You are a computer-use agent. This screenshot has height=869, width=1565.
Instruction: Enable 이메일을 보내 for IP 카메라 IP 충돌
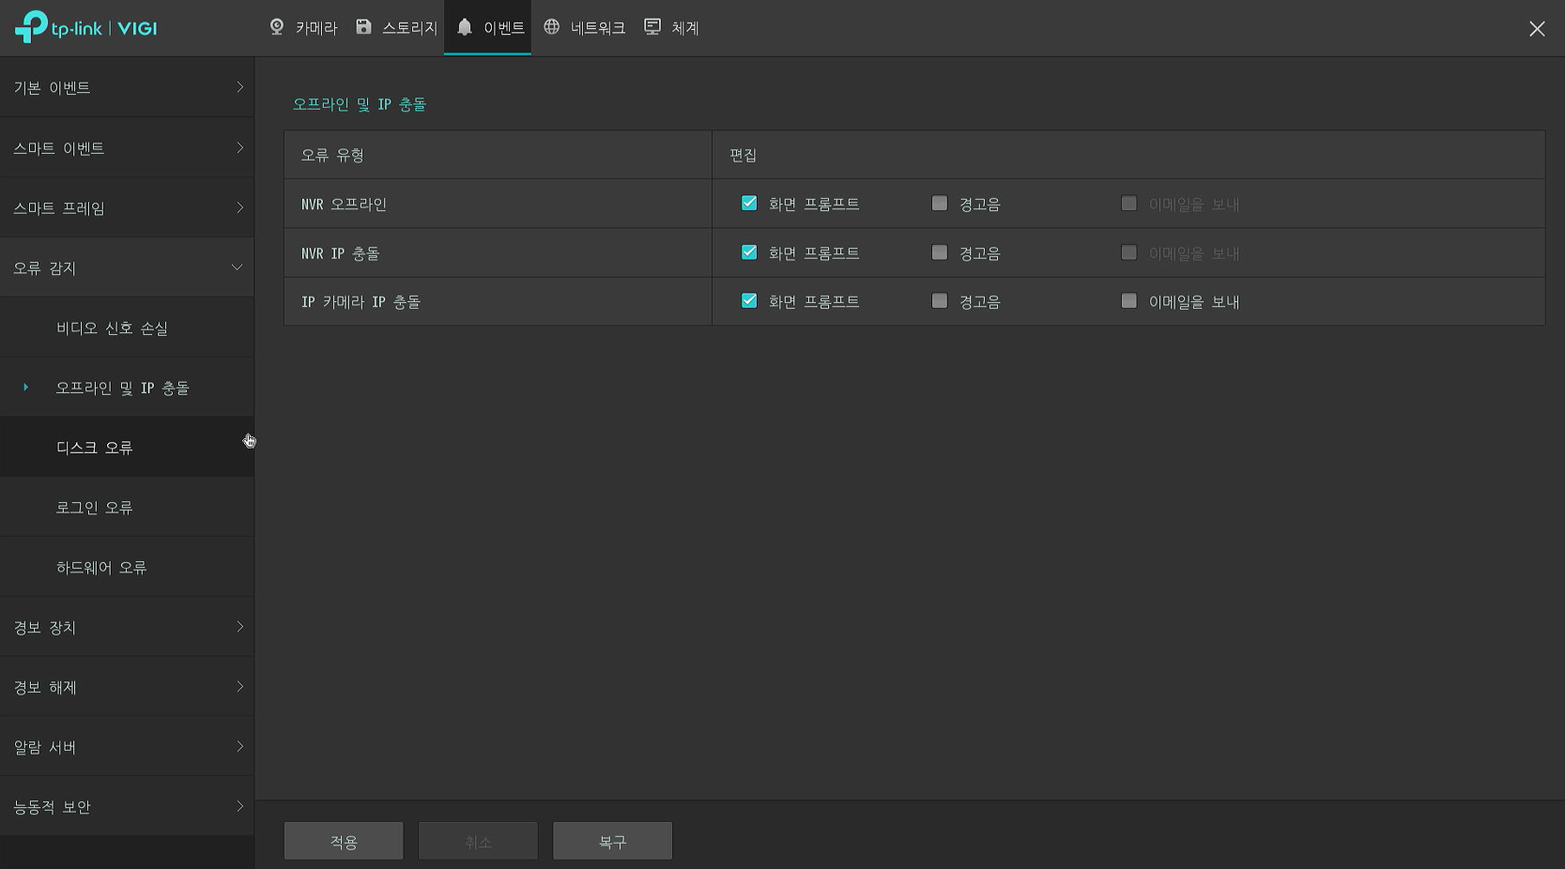[1129, 301]
